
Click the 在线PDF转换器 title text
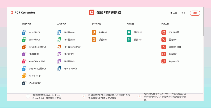109,12
